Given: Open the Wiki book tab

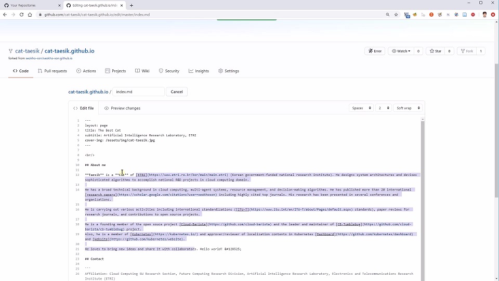Looking at the screenshot, I should pyautogui.click(x=142, y=71).
